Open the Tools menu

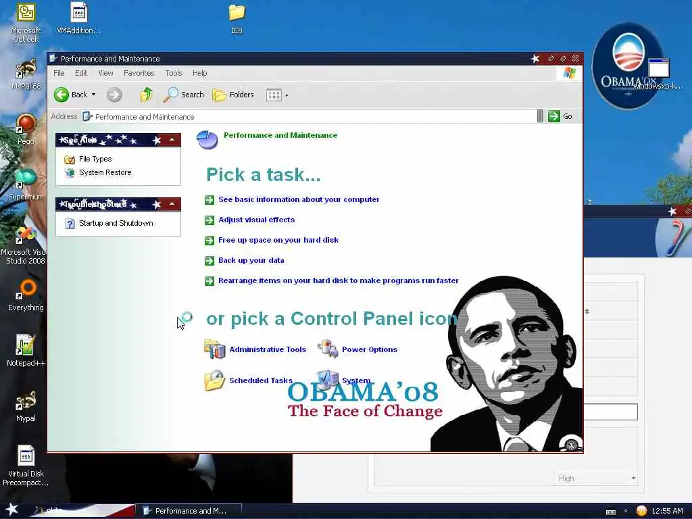(174, 73)
